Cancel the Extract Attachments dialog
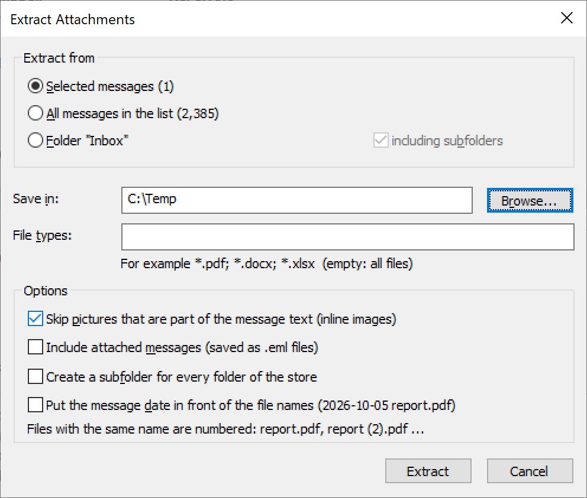This screenshot has height=498, width=587. coord(530,471)
